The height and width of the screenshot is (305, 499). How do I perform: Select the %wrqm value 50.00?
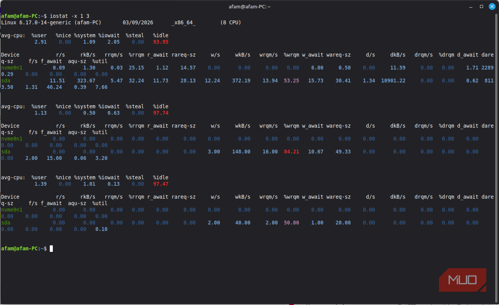[291, 223]
